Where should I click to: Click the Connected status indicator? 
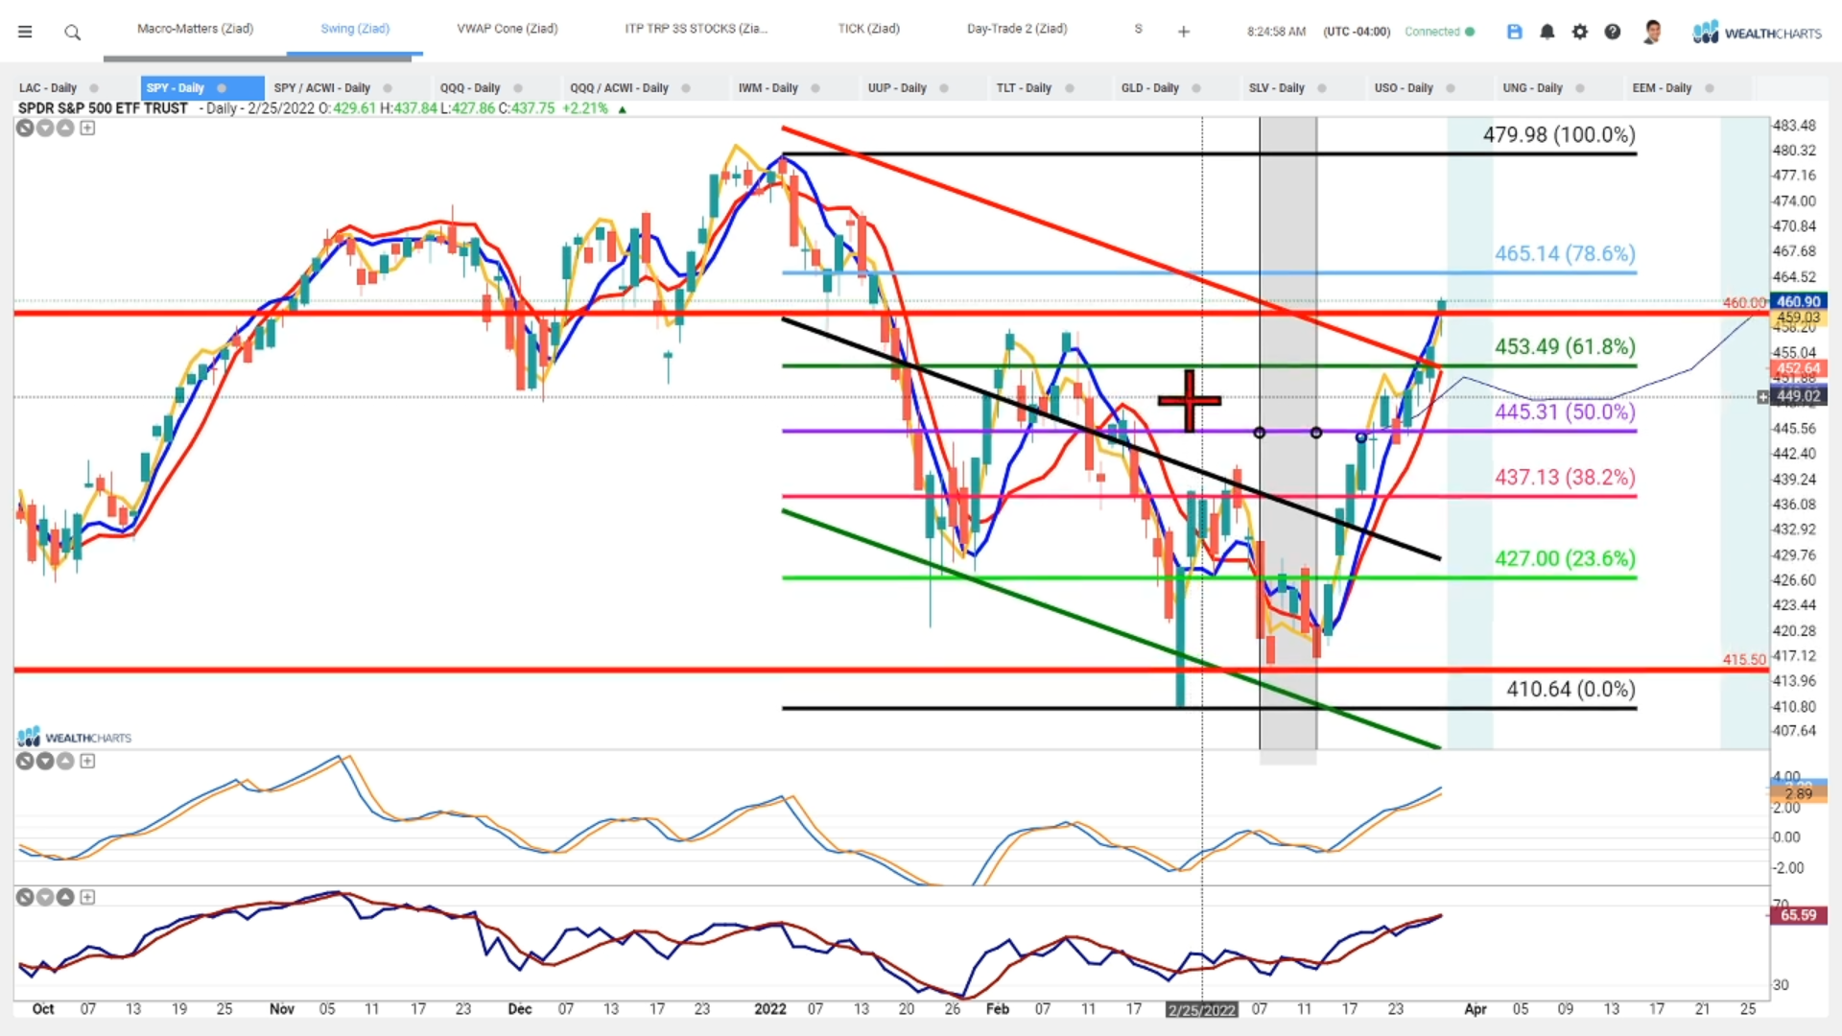point(1439,32)
